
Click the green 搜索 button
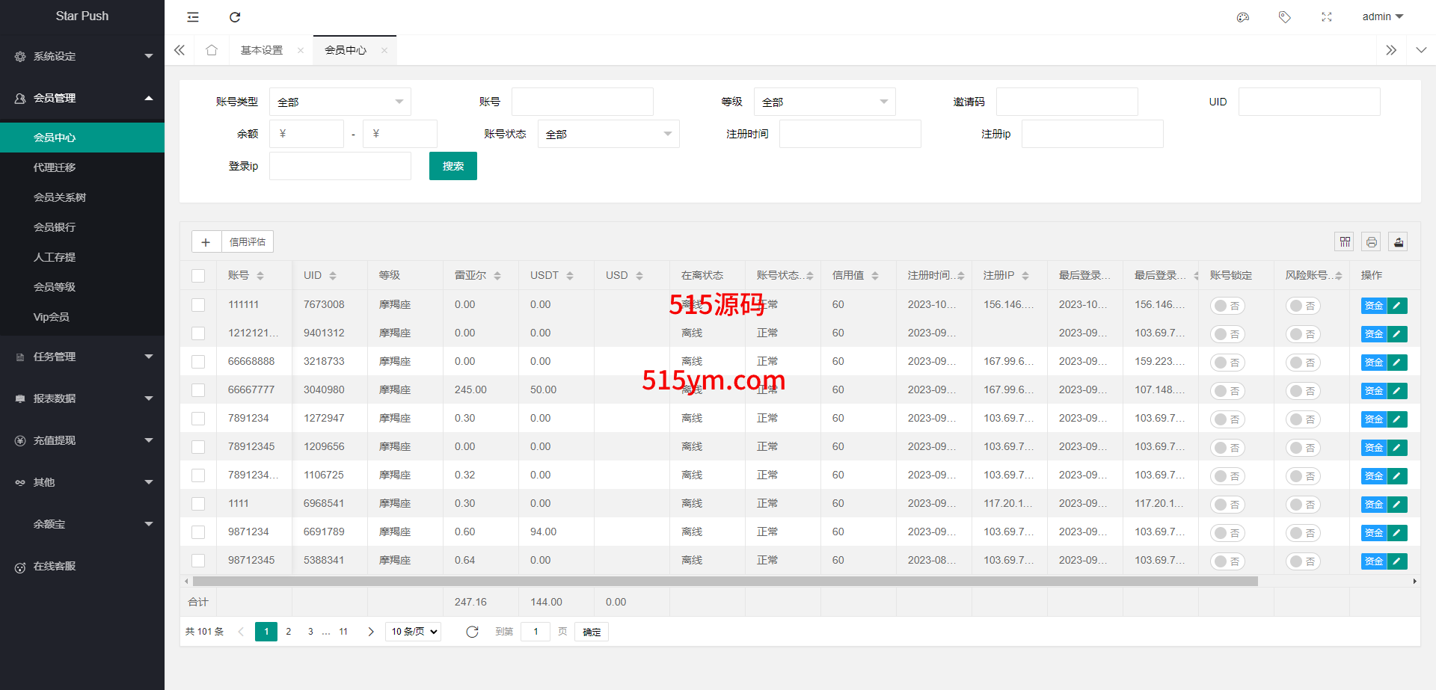pyautogui.click(x=452, y=166)
